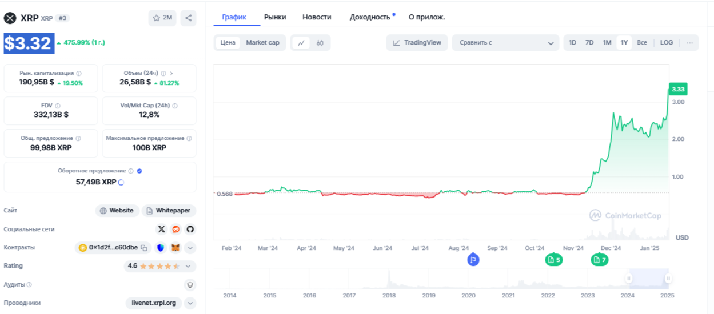Open the Whitepaper link

click(x=169, y=211)
